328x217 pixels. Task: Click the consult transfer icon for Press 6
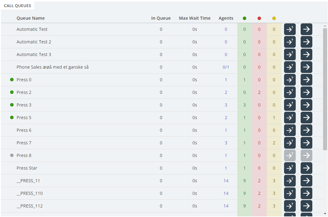[290, 130]
